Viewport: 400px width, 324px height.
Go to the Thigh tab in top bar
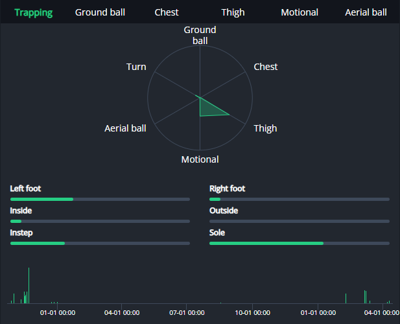click(x=233, y=12)
